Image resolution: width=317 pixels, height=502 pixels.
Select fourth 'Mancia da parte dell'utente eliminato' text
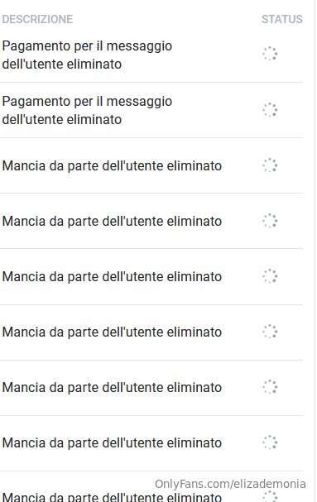(112, 332)
